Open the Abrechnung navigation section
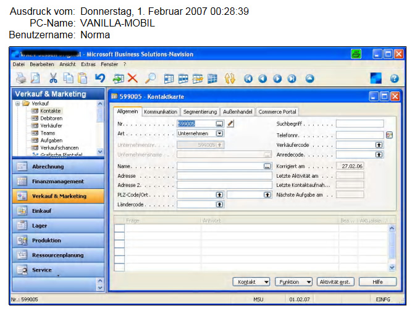Screen dimensions: 412x311 tap(58, 167)
